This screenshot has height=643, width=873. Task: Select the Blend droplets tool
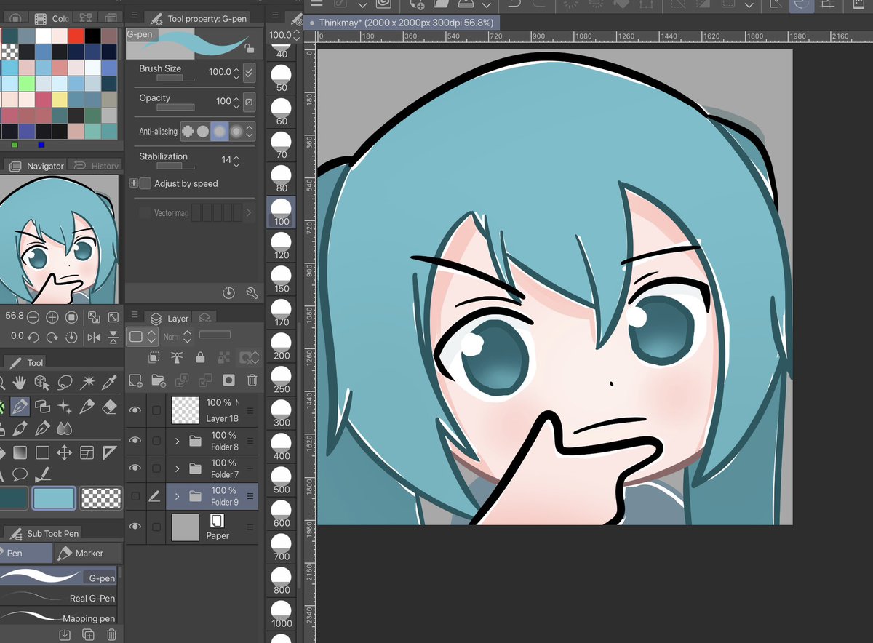[65, 428]
